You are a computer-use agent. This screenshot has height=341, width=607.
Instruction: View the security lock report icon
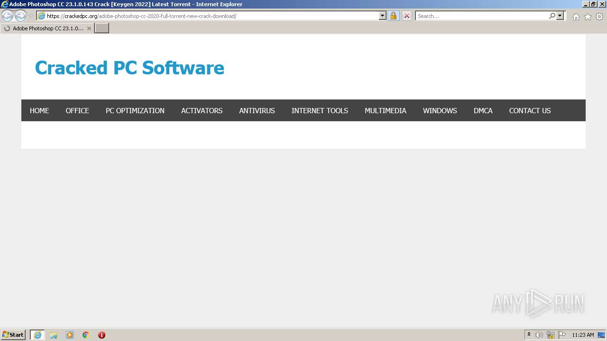click(393, 16)
